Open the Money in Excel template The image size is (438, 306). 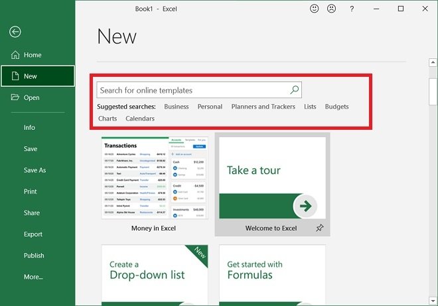click(155, 178)
